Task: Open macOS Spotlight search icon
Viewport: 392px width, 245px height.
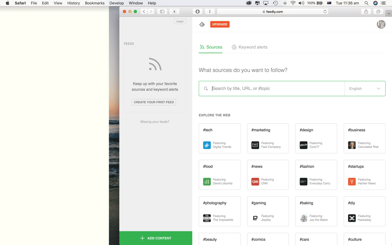Action: tap(366, 3)
